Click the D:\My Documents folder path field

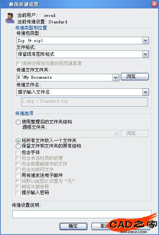tap(64, 78)
